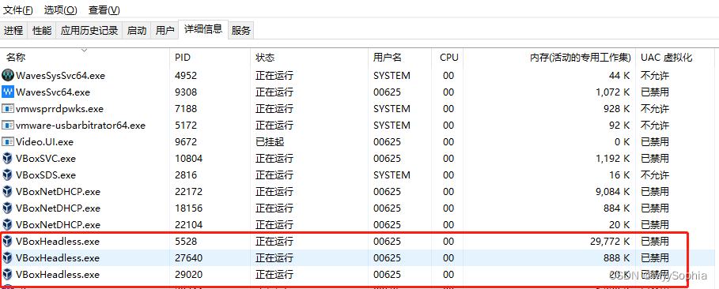Click PID value 9308
Viewport: 719px width, 289px height.
pos(186,92)
